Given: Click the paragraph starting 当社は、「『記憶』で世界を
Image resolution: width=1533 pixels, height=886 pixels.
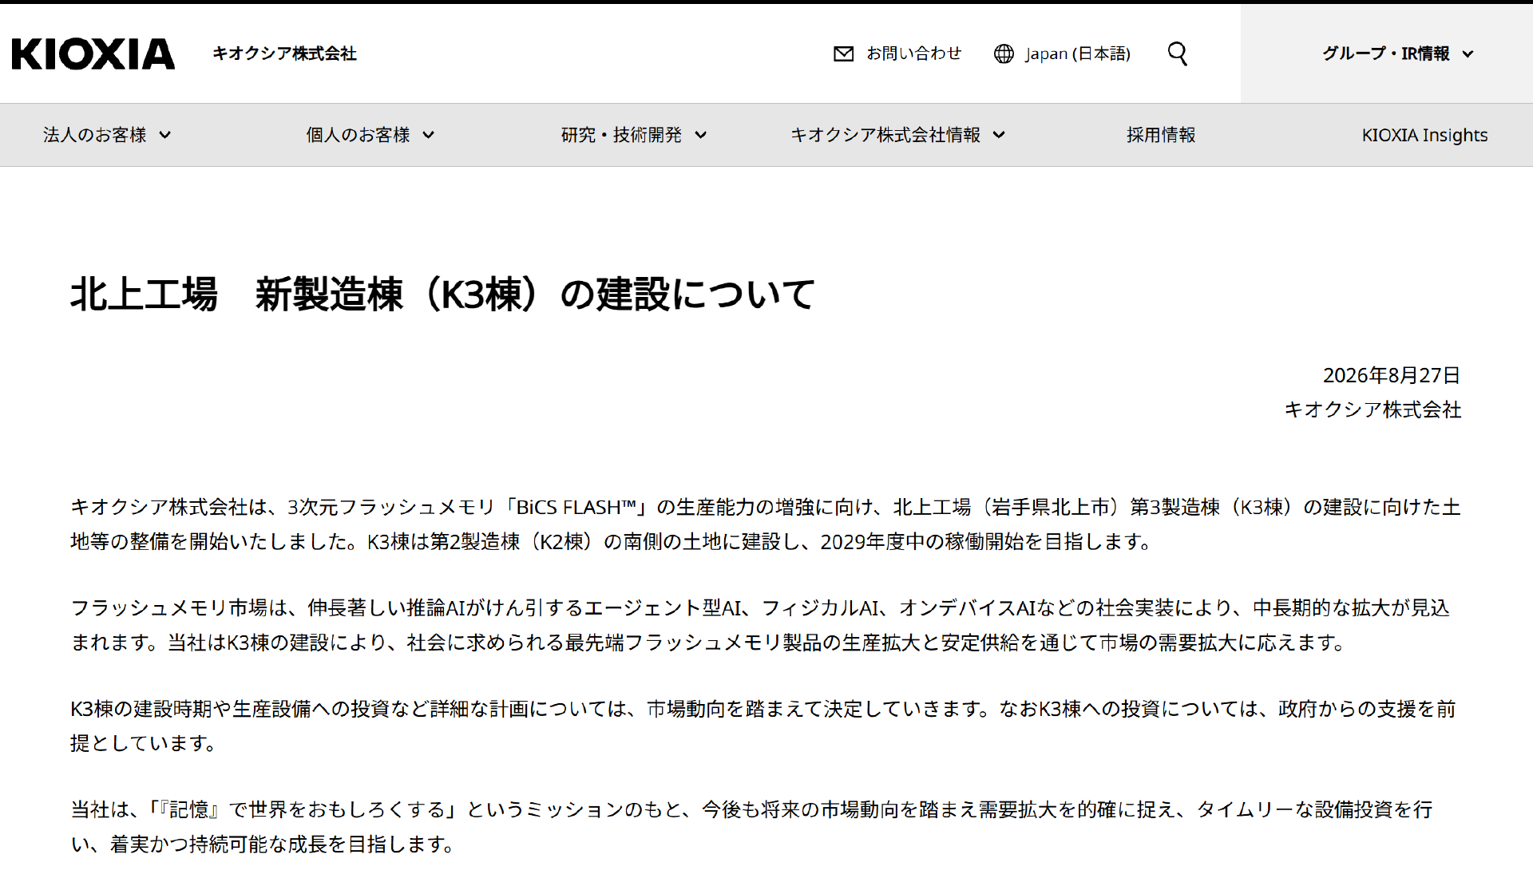Looking at the screenshot, I should pyautogui.click(x=752, y=826).
